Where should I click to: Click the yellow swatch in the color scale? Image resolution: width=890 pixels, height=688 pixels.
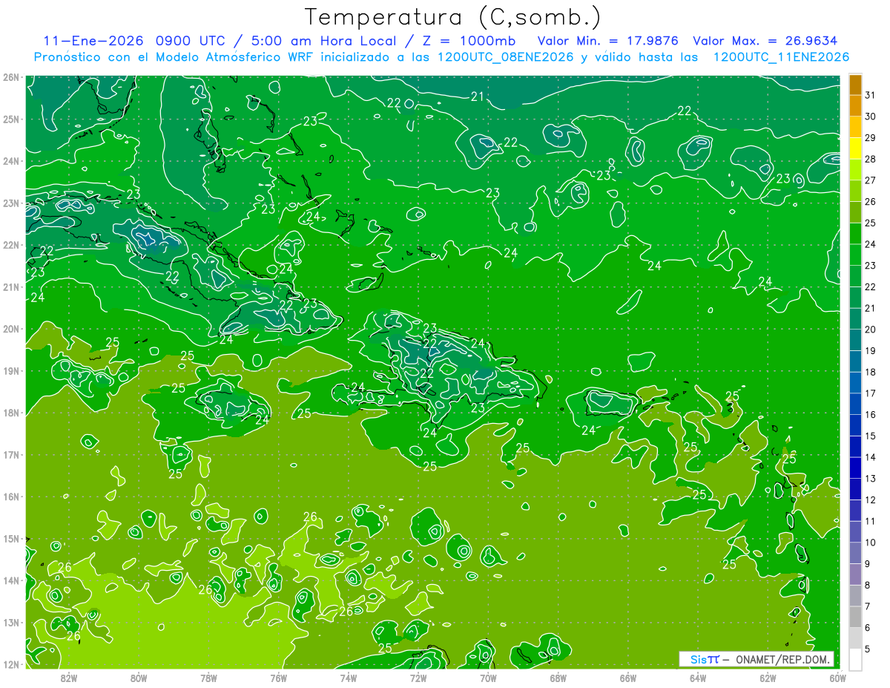pos(855,148)
